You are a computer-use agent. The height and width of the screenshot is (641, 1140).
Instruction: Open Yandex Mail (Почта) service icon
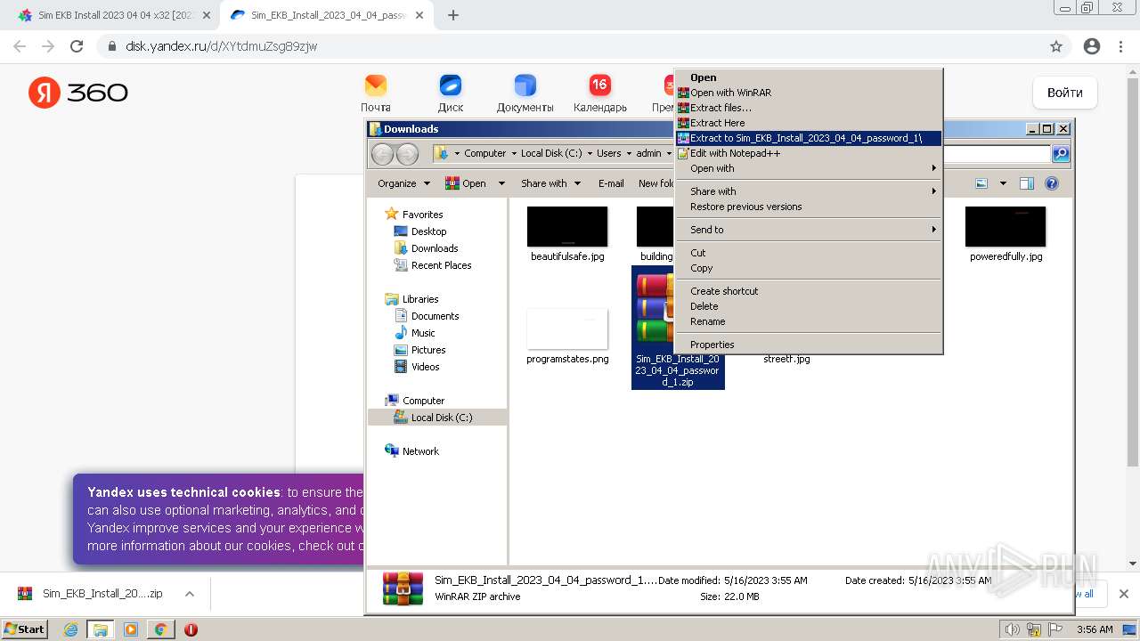(x=376, y=85)
